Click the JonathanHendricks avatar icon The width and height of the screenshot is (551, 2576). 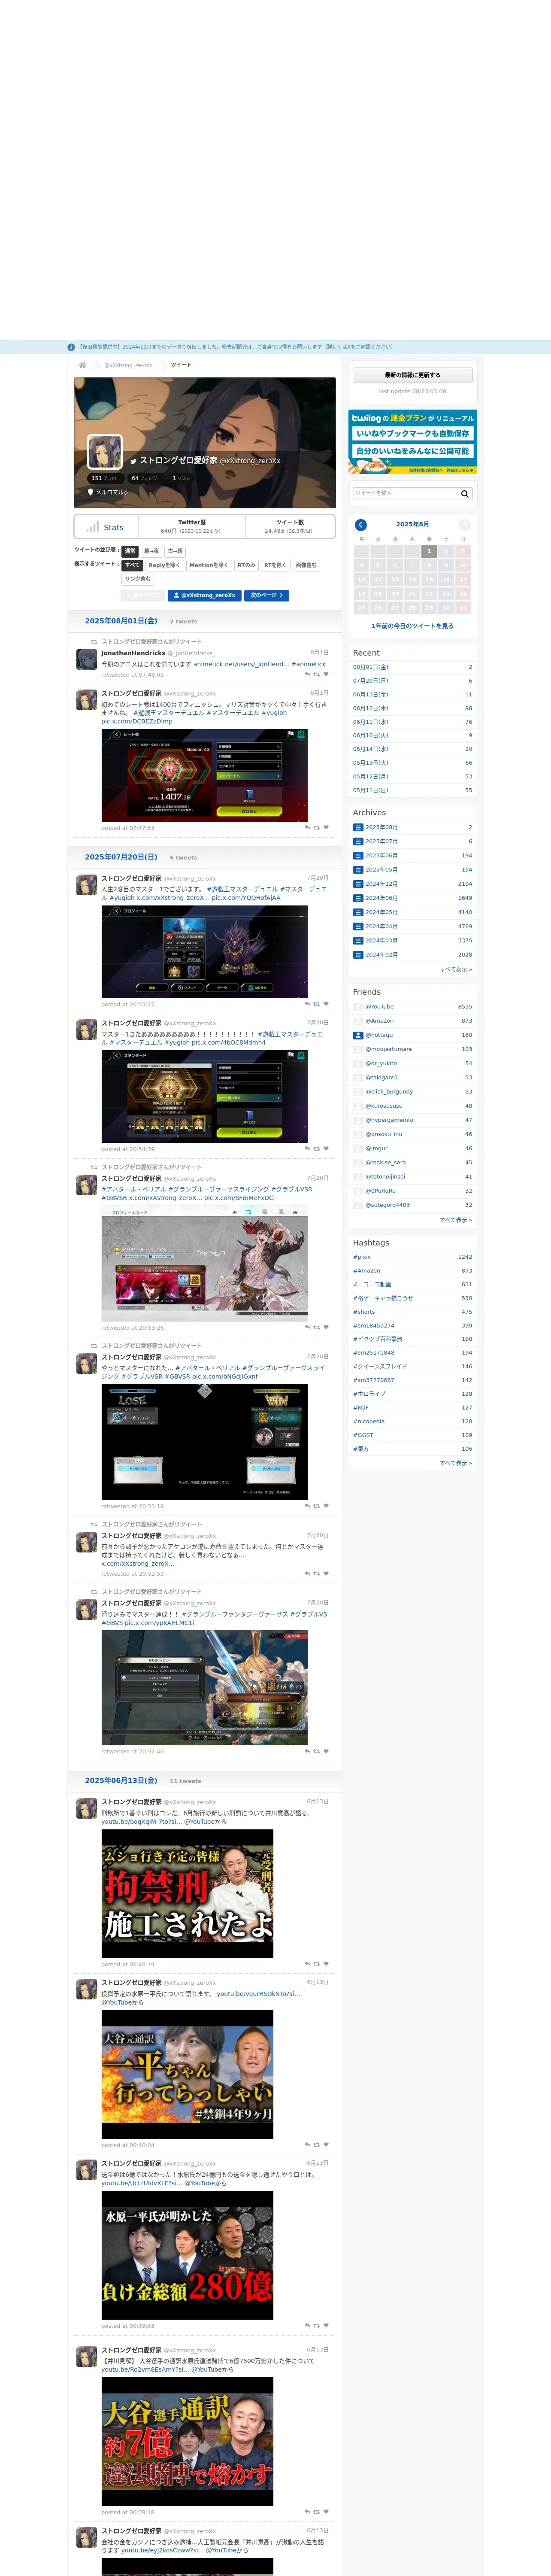click(x=87, y=659)
